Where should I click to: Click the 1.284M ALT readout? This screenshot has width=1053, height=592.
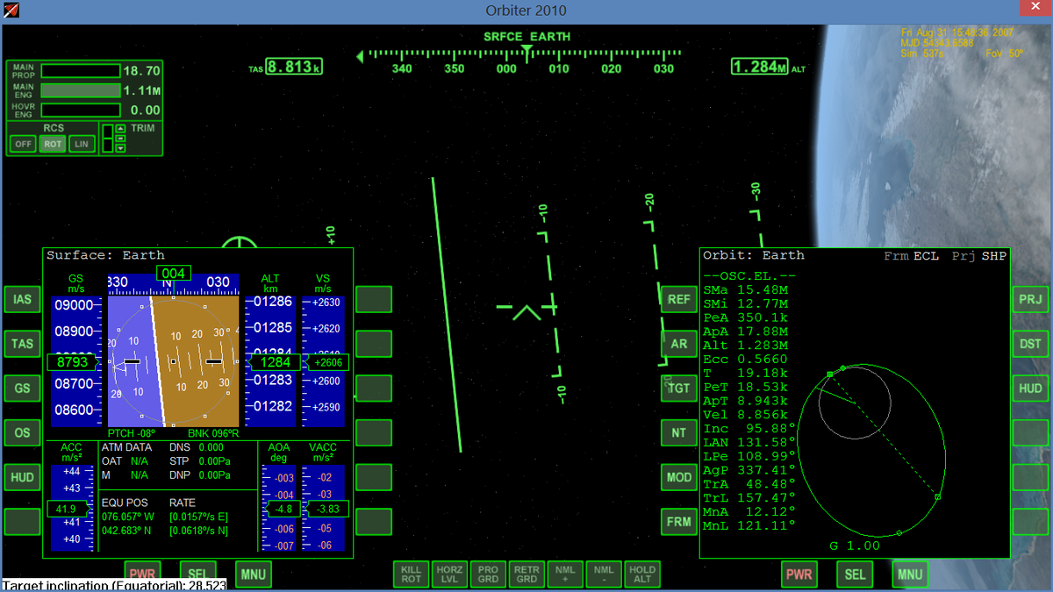(x=760, y=68)
